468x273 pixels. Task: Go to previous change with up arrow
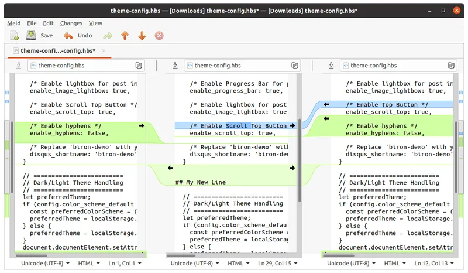[125, 36]
